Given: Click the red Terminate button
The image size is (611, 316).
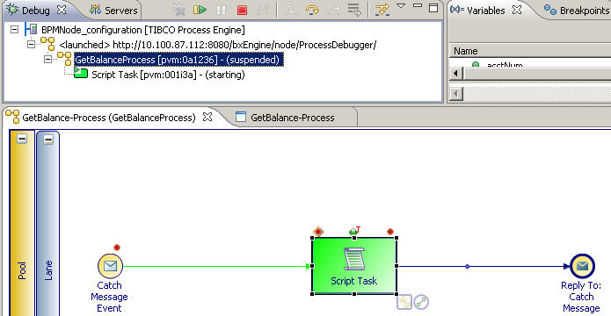Looking at the screenshot, I should [x=242, y=11].
